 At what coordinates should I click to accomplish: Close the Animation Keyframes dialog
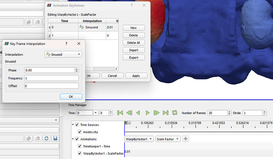pyautogui.click(x=144, y=6)
